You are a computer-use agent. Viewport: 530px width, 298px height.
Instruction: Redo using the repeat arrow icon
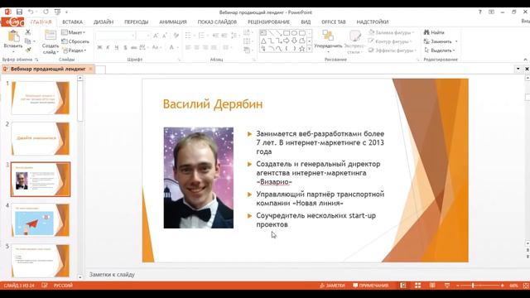tap(46, 12)
